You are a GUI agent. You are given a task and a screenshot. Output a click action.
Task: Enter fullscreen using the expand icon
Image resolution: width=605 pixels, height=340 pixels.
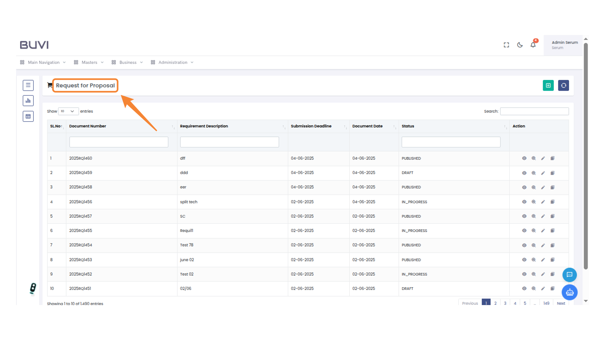pyautogui.click(x=506, y=45)
